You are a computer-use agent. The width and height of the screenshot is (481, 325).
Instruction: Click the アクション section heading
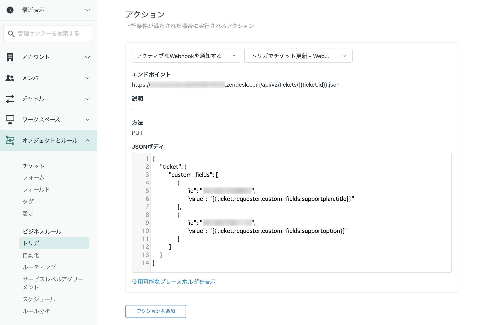point(145,14)
